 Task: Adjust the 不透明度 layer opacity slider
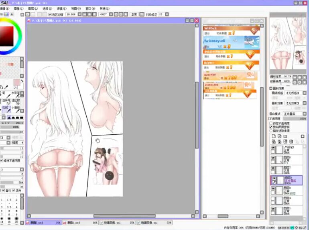click(295, 119)
